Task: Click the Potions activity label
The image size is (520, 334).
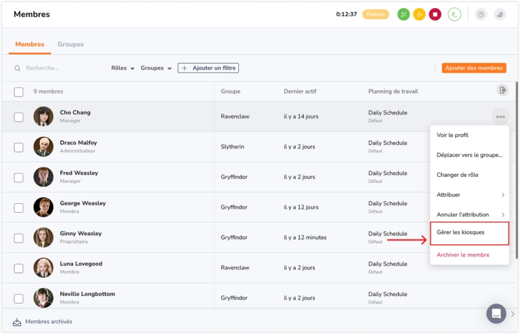Action: coord(375,14)
